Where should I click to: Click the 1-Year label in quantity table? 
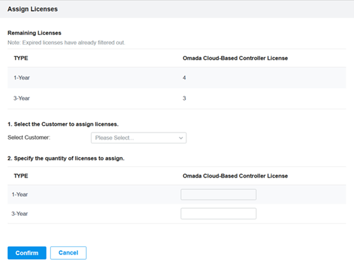pos(19,195)
